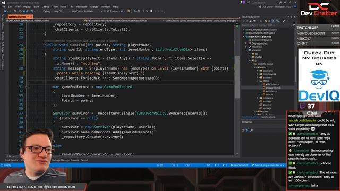Select the entity.js file
The image size is (340, 191).
(x=267, y=101)
